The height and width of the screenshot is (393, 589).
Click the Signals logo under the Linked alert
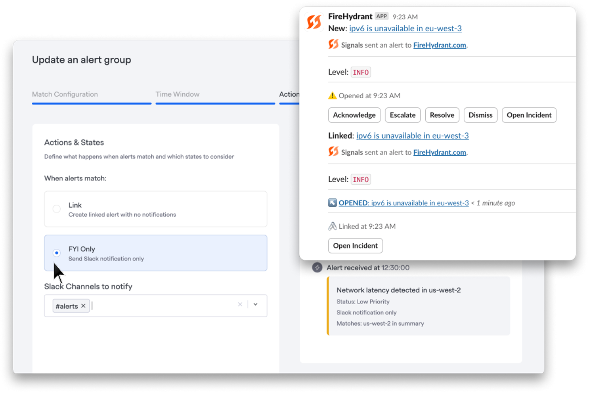point(333,151)
